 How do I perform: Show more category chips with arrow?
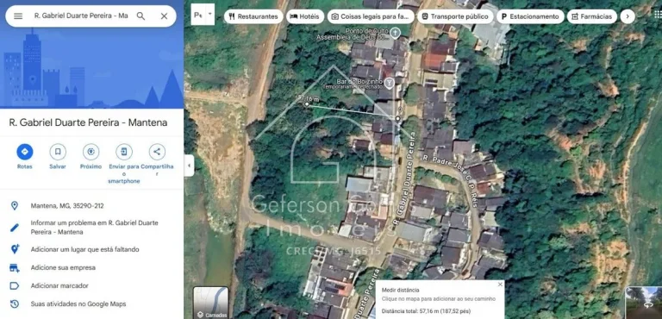(x=628, y=16)
